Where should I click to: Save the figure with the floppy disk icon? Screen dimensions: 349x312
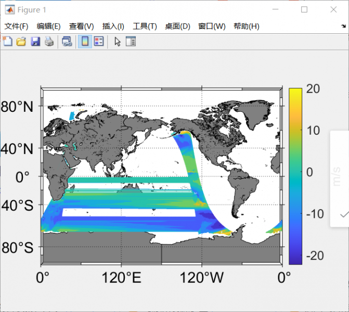[35, 42]
